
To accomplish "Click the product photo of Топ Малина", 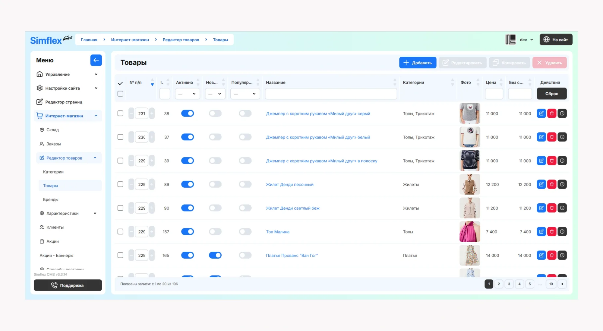I will click(470, 231).
